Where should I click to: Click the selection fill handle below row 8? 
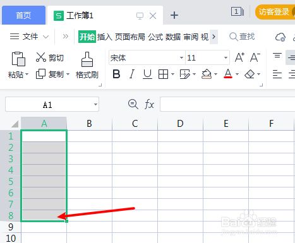66,221
